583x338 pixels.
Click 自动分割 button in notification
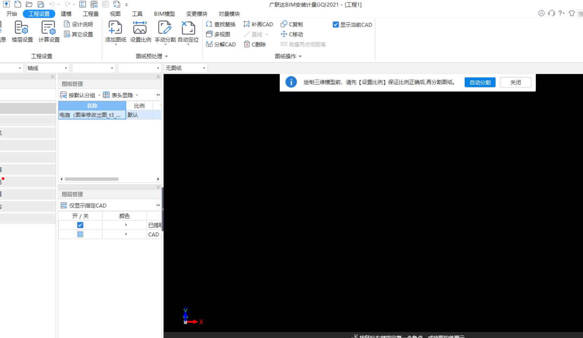click(x=480, y=82)
